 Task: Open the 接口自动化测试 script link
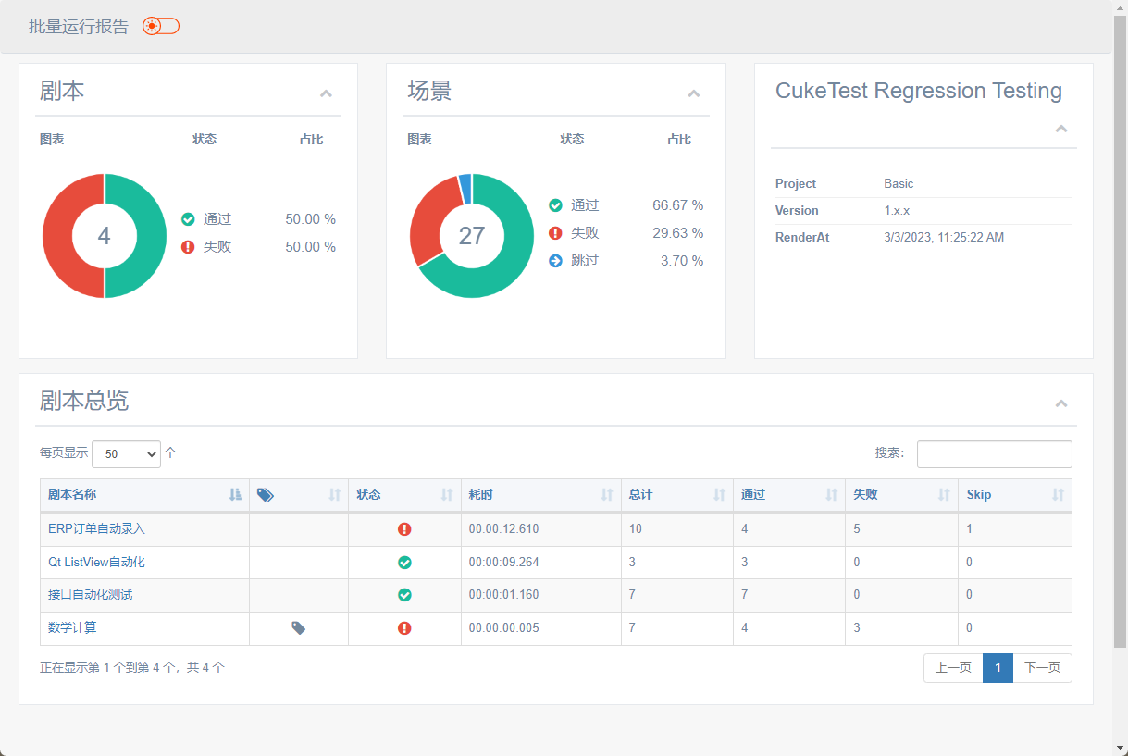tap(91, 594)
